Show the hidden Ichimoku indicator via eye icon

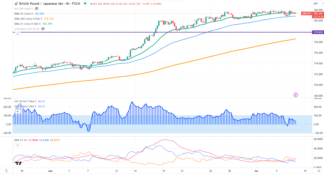coord(43,29)
